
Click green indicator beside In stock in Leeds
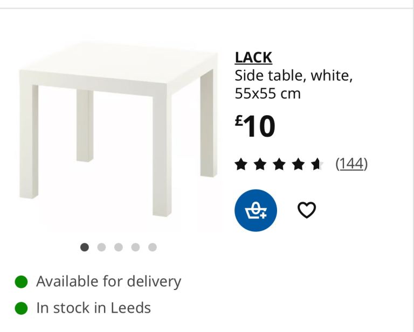21,308
